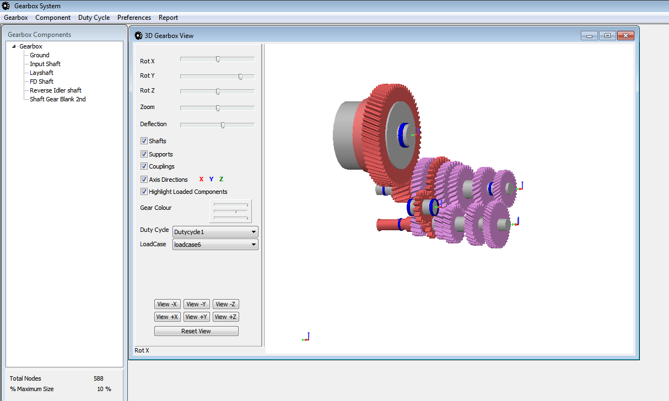Viewport: 669px width, 401px height.
Task: Click the Gearbox System gear icon in title bar
Action: pos(6,6)
